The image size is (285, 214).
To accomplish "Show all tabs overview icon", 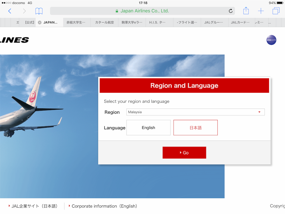I will pyautogui.click(x=276, y=11).
